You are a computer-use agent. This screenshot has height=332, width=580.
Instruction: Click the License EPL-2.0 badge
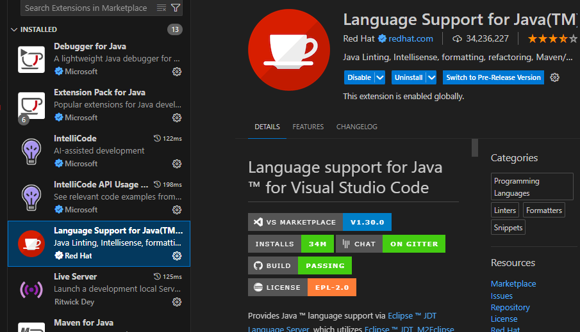[x=302, y=287]
